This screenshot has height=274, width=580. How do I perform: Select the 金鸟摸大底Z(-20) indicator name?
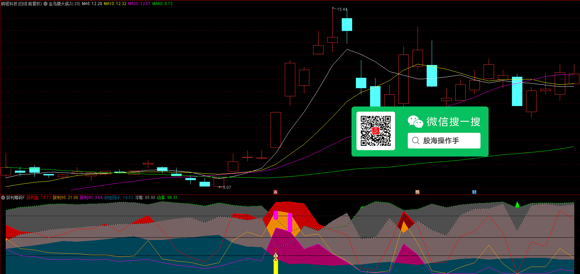(x=64, y=4)
